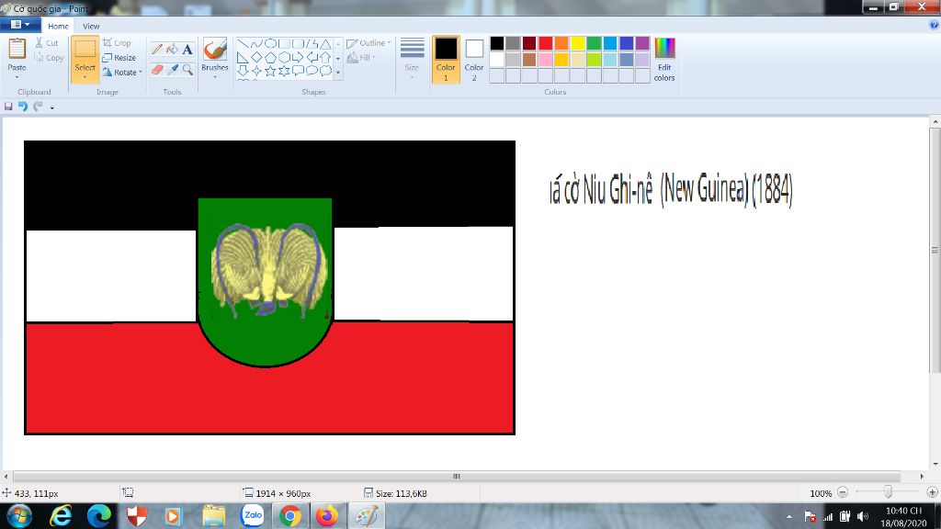Select the Six-point star shape

coord(284,72)
